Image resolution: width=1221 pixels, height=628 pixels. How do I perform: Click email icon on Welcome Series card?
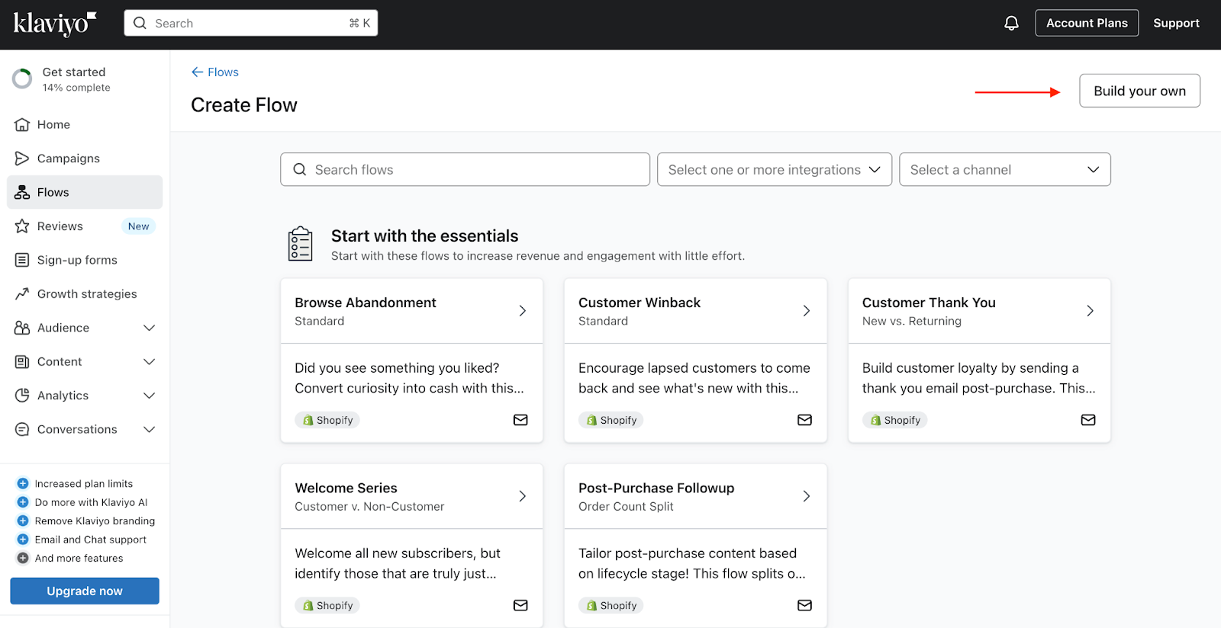(520, 605)
